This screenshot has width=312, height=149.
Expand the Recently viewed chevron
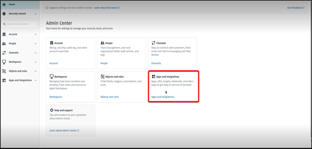click(35, 14)
